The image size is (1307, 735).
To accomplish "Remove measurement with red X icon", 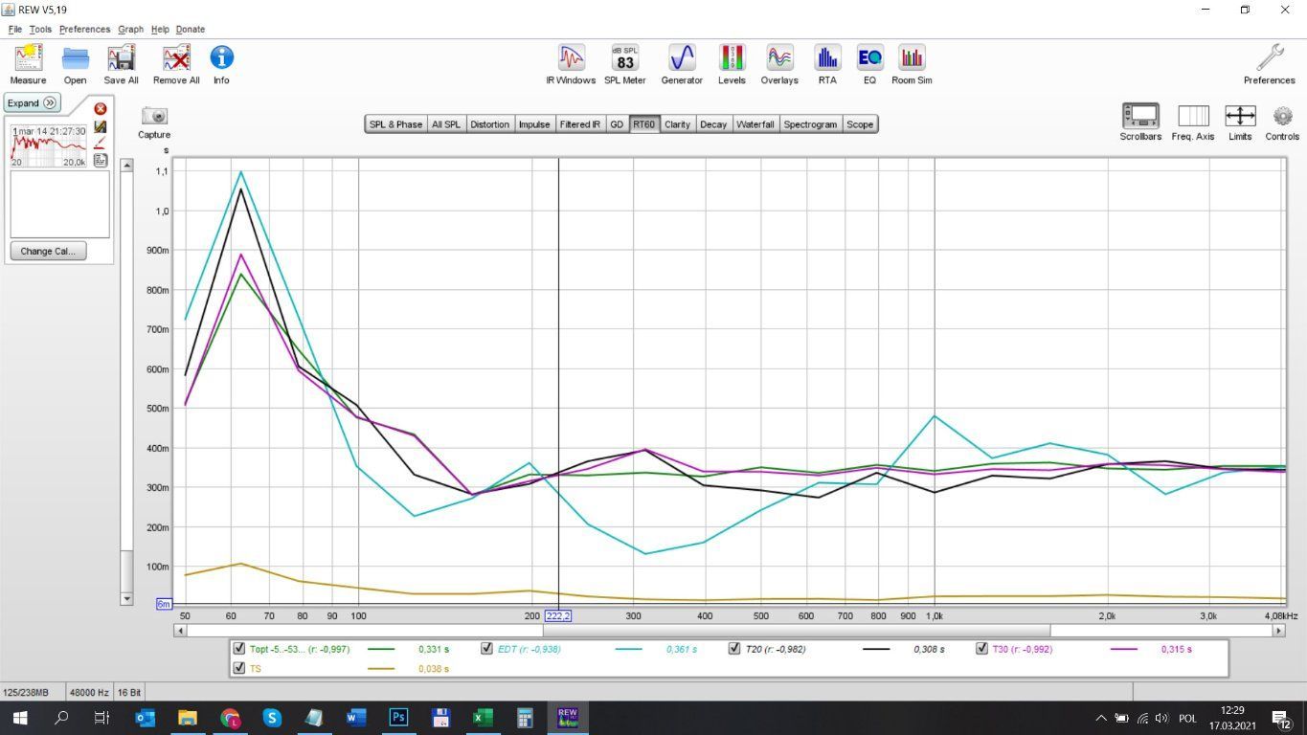I will [101, 109].
